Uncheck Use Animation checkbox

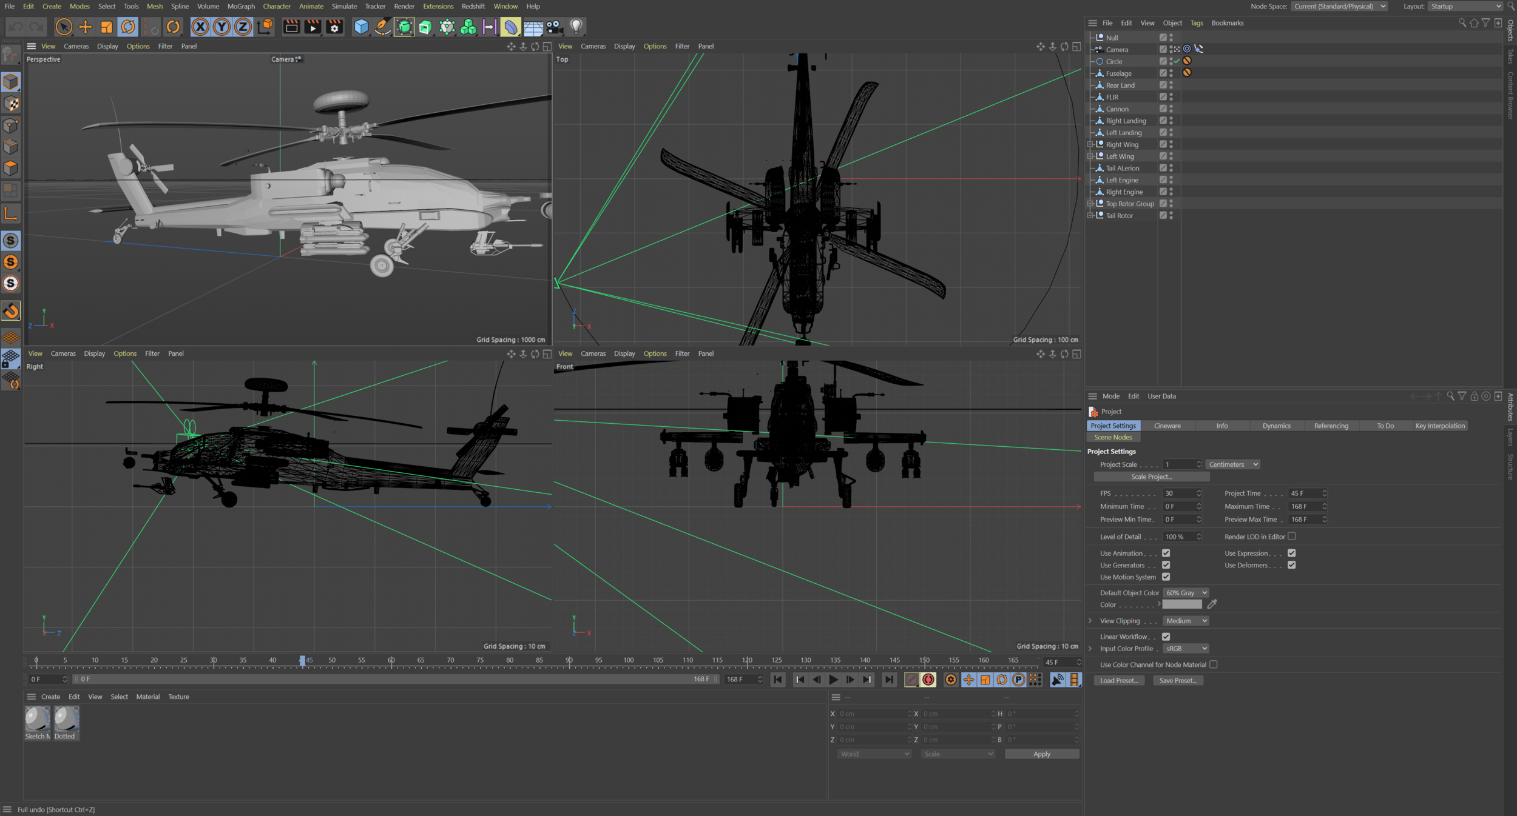[x=1166, y=553]
